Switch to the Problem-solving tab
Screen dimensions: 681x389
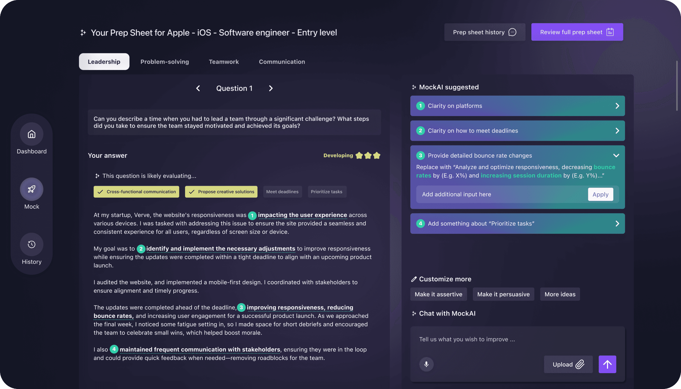(x=165, y=62)
